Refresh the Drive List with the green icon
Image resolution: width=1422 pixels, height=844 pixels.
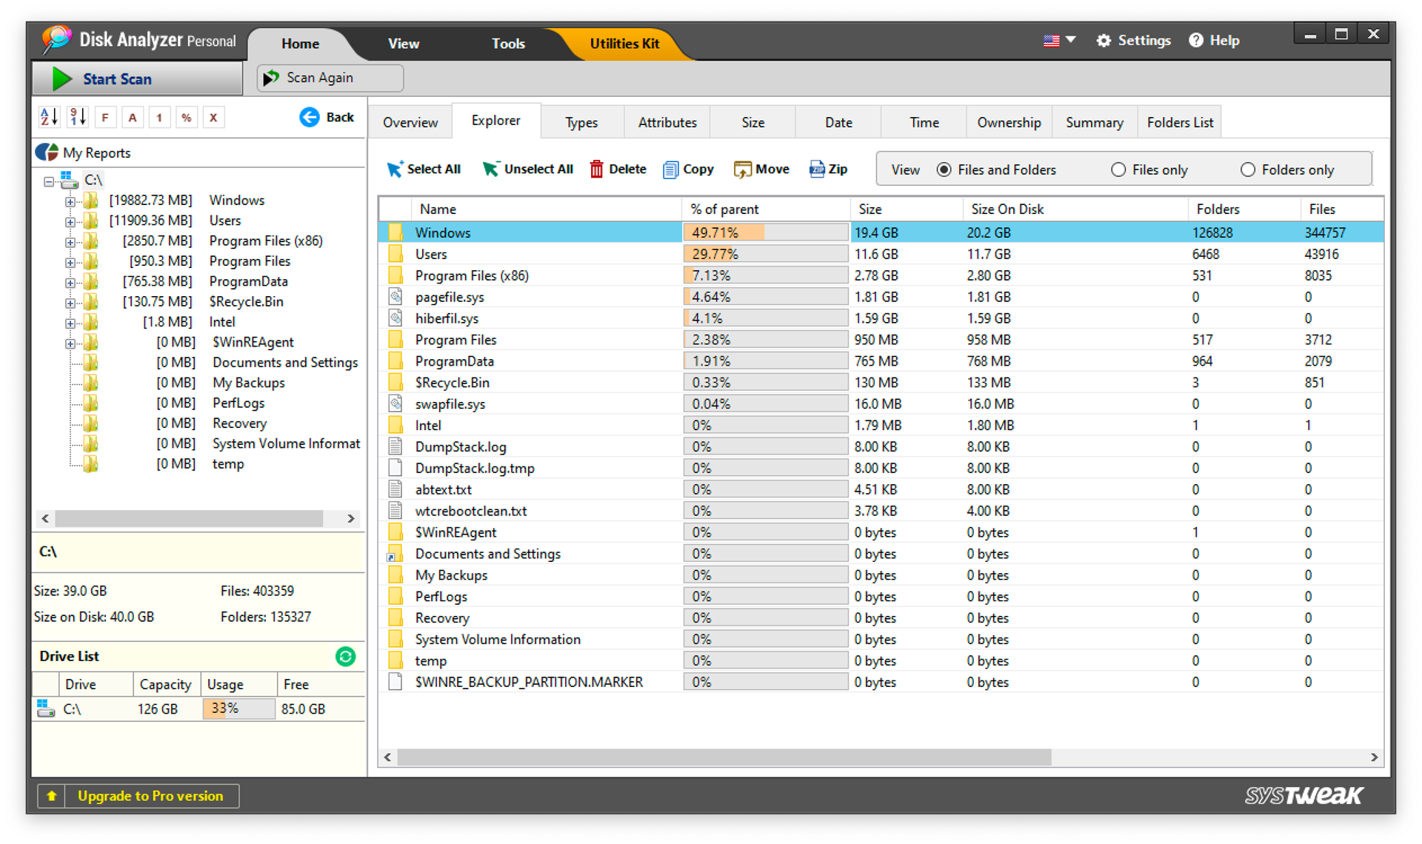pyautogui.click(x=345, y=657)
